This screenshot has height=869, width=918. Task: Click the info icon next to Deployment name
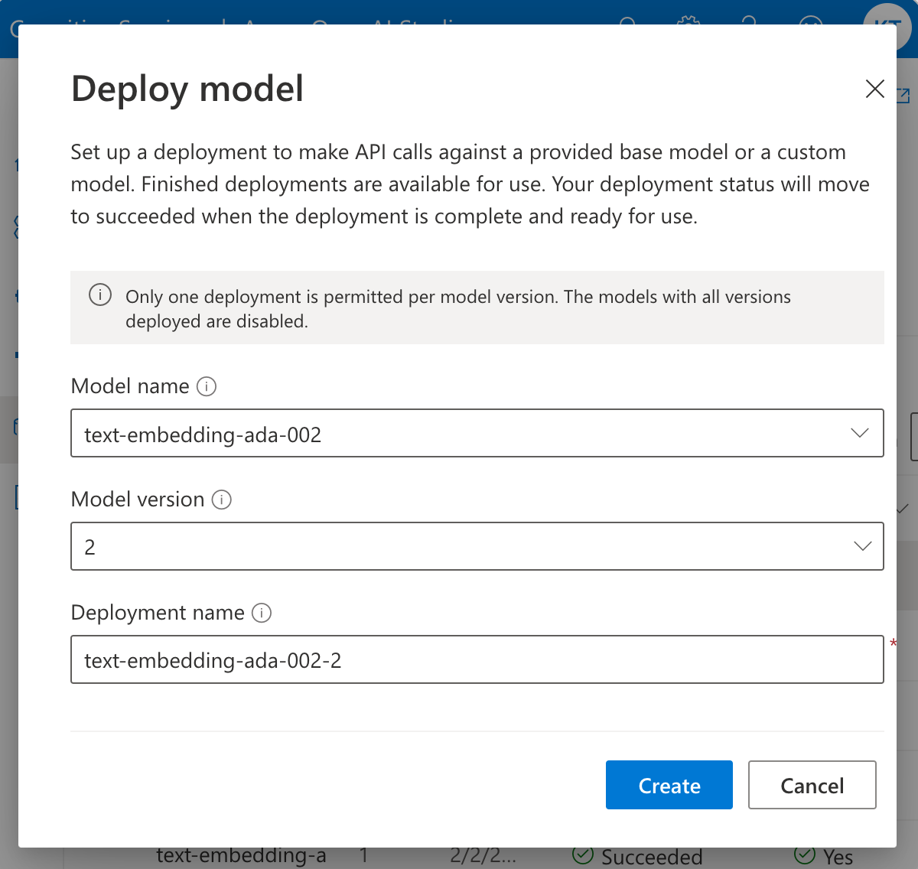click(261, 613)
